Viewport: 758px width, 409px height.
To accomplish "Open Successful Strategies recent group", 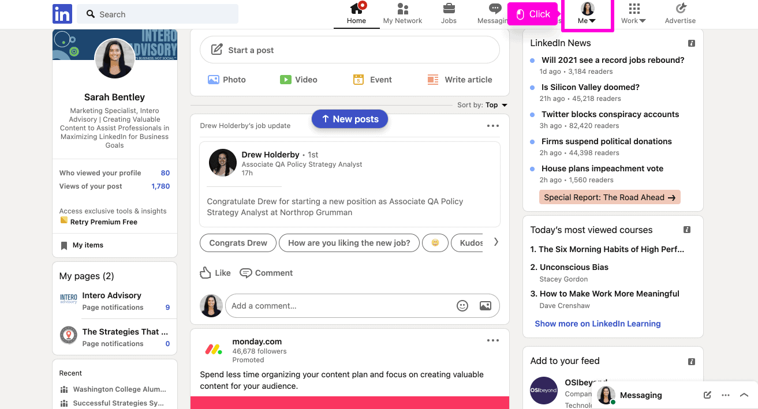I will (x=118, y=403).
